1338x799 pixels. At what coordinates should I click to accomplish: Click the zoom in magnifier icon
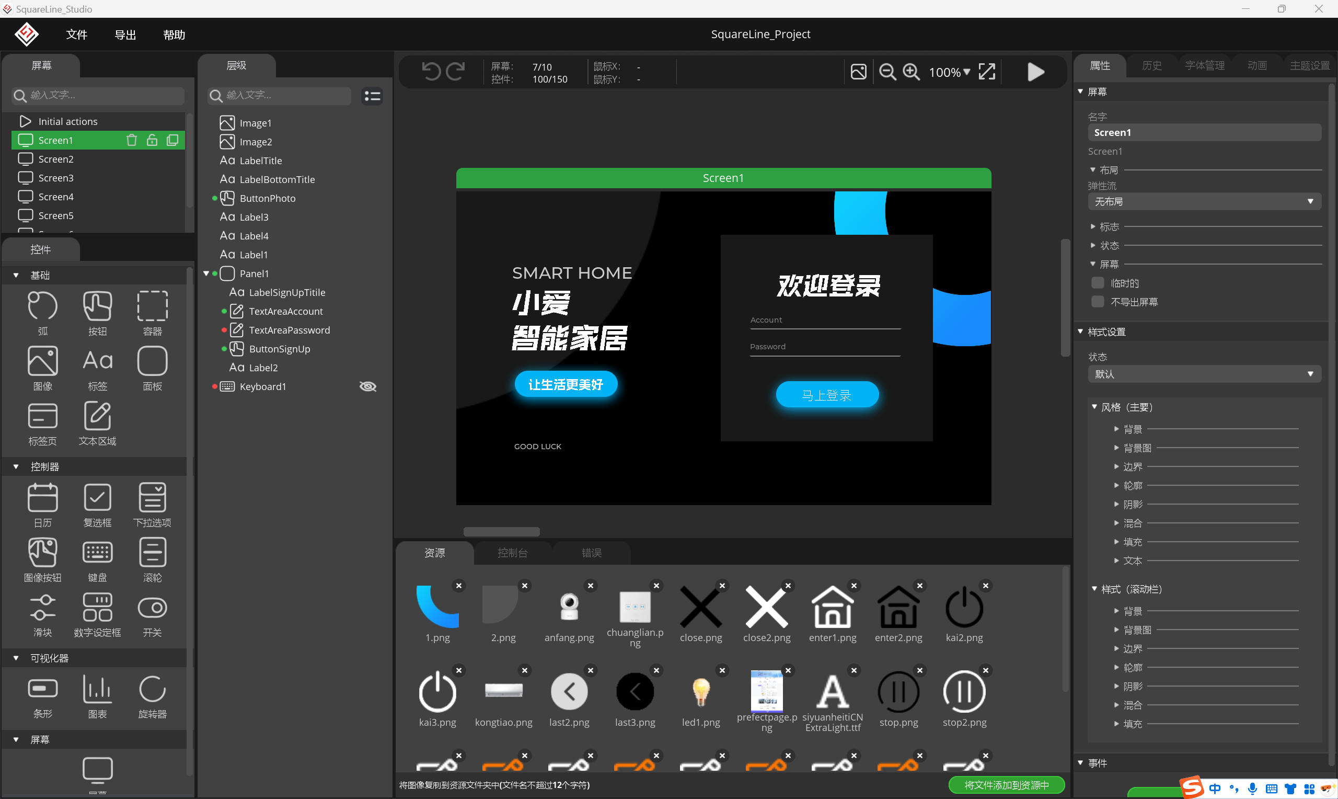pyautogui.click(x=911, y=72)
